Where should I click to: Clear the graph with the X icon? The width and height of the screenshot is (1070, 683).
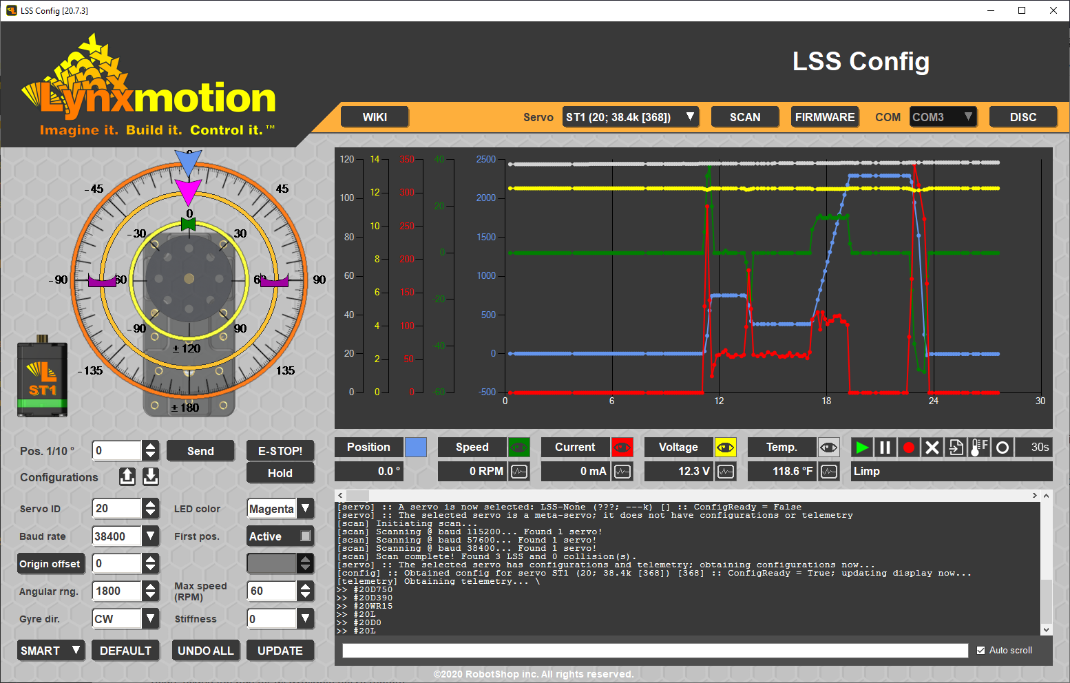point(932,448)
